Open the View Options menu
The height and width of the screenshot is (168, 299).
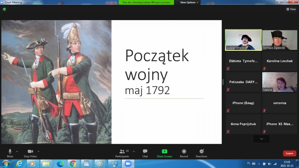coord(189,2)
